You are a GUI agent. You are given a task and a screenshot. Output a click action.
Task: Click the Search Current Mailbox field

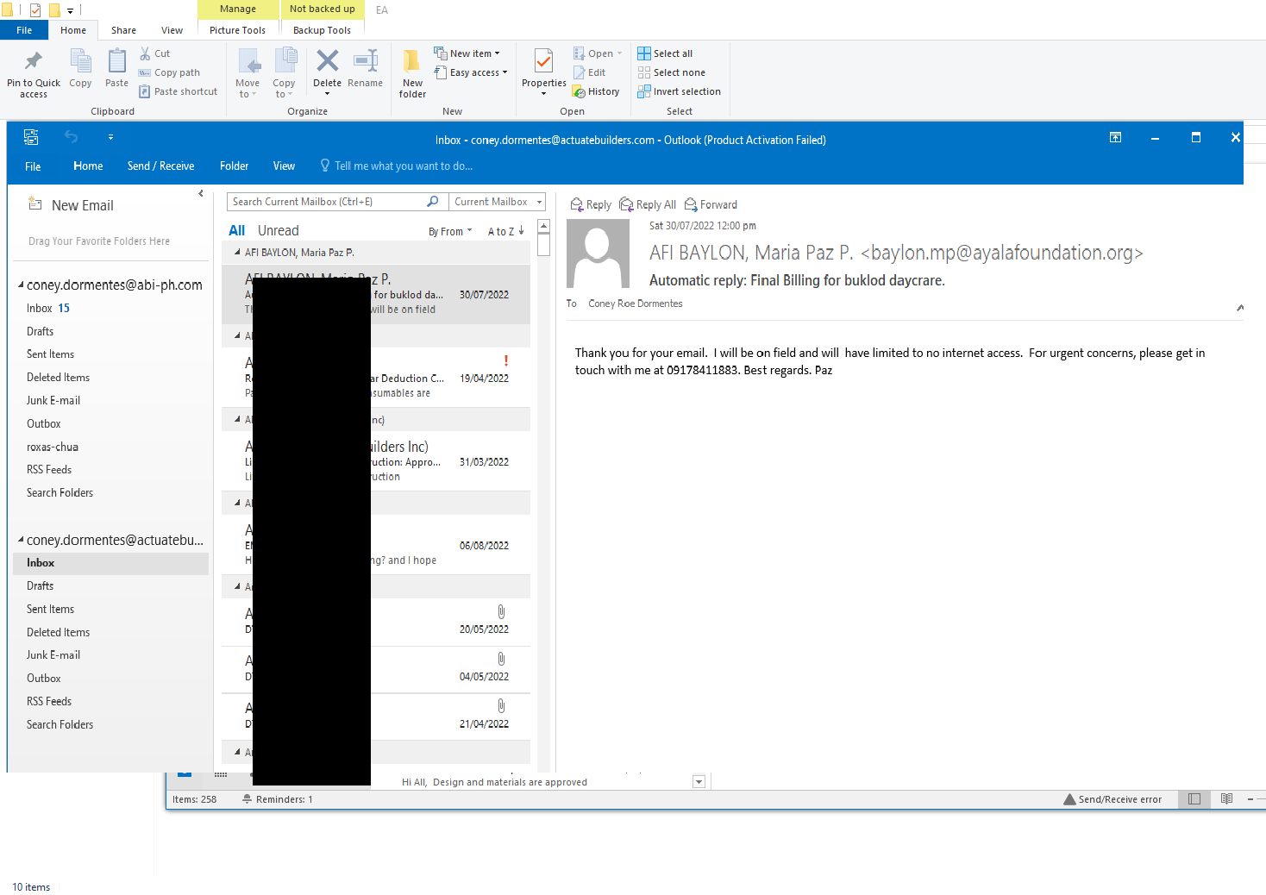click(328, 202)
